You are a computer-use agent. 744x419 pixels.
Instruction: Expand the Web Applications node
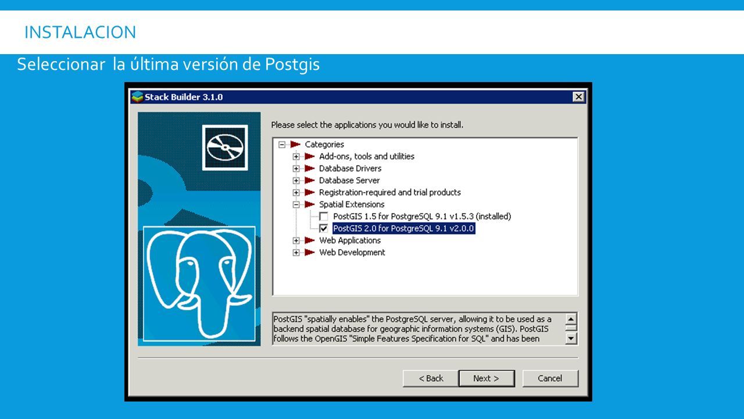coord(296,241)
